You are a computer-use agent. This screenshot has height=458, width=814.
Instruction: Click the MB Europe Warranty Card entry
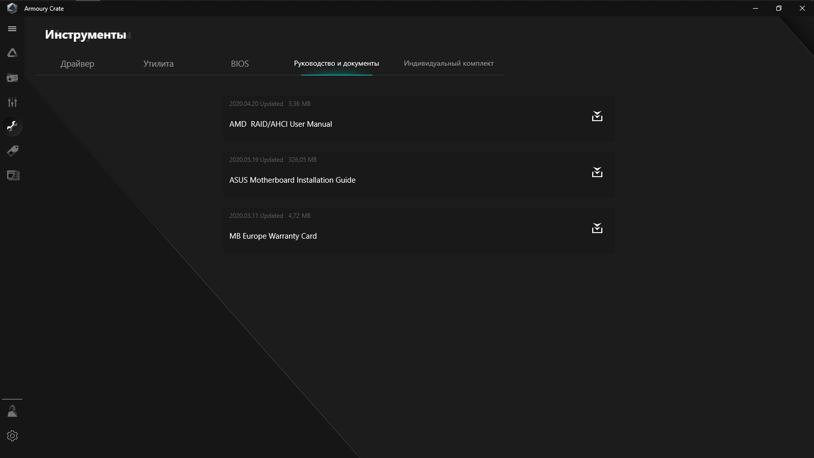[273, 236]
